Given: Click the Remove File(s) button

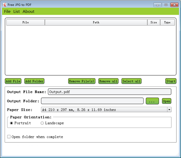Looking at the screenshot, I should [82, 81].
